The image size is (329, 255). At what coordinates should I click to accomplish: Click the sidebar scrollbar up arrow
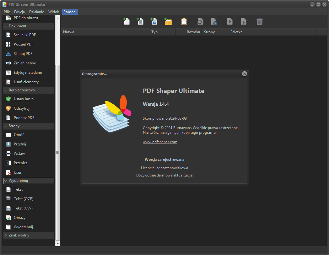[x=58, y=18]
